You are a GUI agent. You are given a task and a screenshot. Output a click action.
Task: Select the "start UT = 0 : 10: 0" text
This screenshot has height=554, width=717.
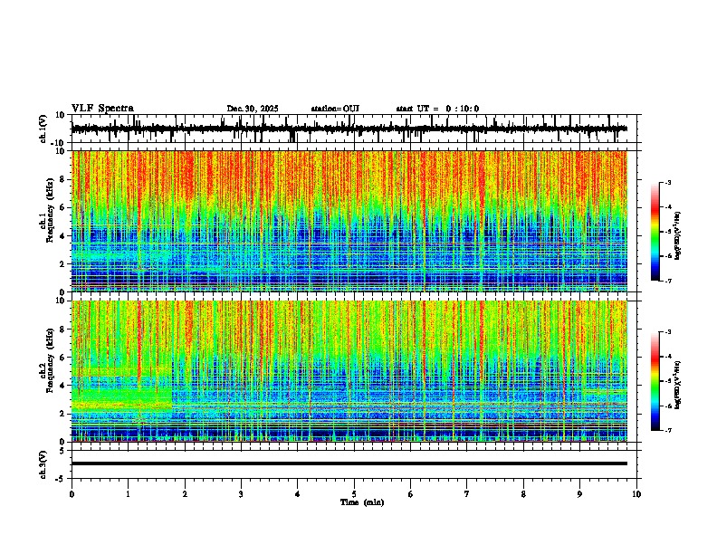[x=437, y=109]
